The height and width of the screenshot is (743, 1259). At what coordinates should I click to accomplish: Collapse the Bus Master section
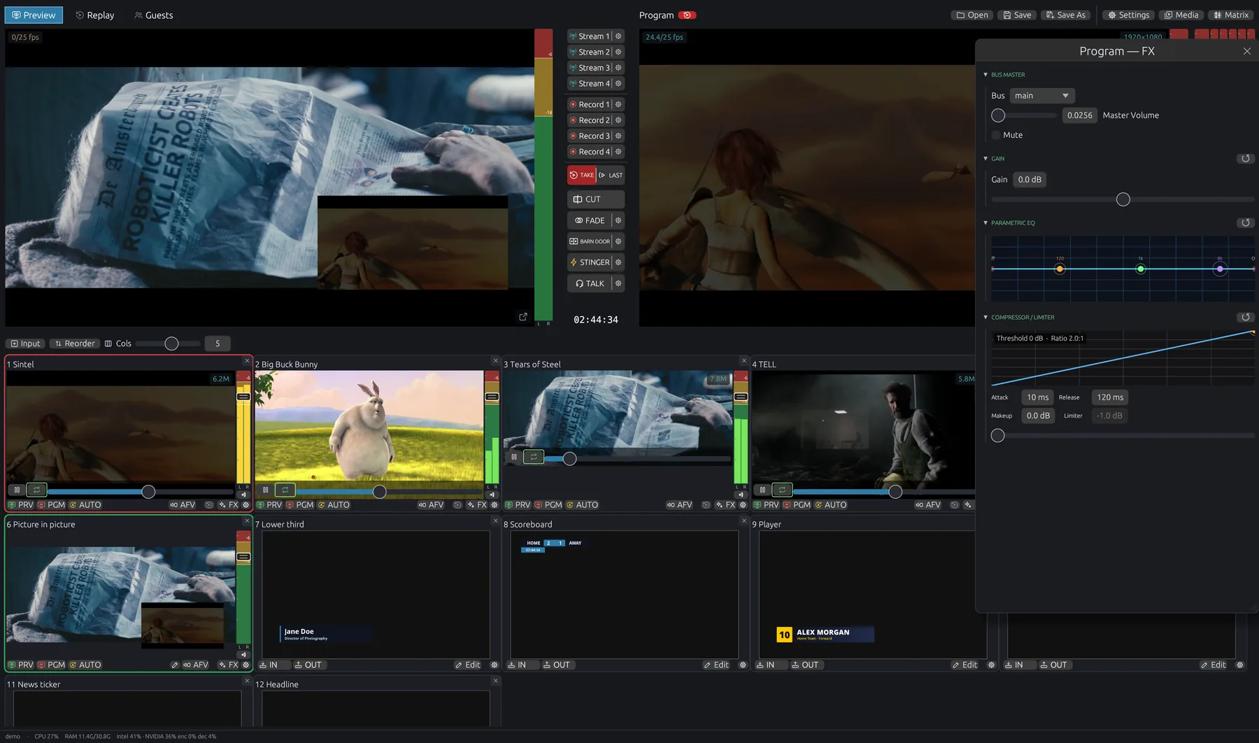[986, 75]
